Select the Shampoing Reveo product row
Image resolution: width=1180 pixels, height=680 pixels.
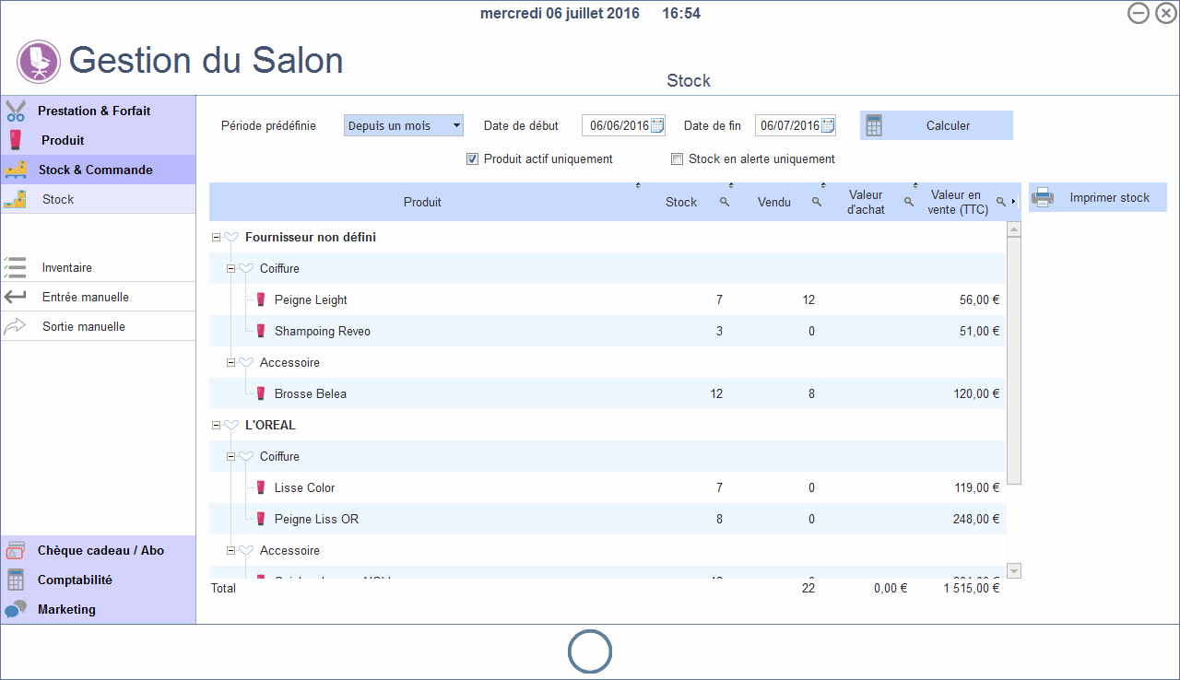tap(322, 331)
